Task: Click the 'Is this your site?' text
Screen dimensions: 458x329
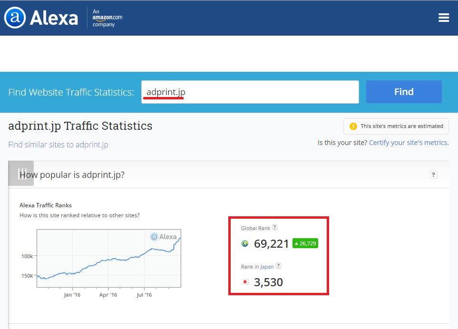Action: point(342,143)
